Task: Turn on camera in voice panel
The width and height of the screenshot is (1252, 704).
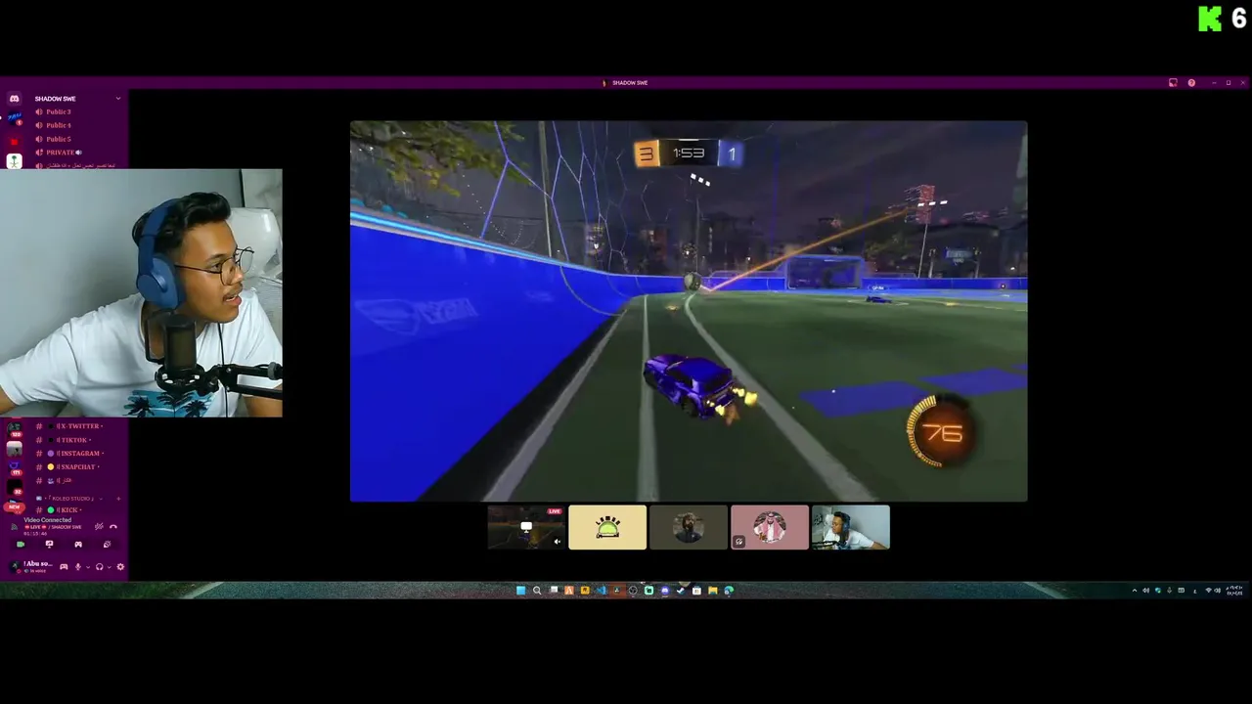Action: click(21, 545)
